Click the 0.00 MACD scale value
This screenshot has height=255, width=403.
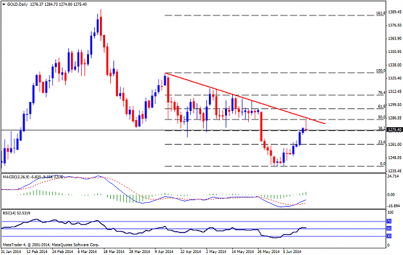391,194
